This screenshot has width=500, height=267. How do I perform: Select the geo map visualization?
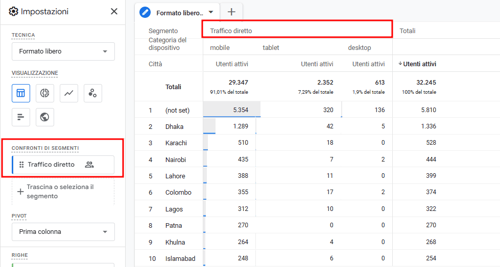coord(45,117)
